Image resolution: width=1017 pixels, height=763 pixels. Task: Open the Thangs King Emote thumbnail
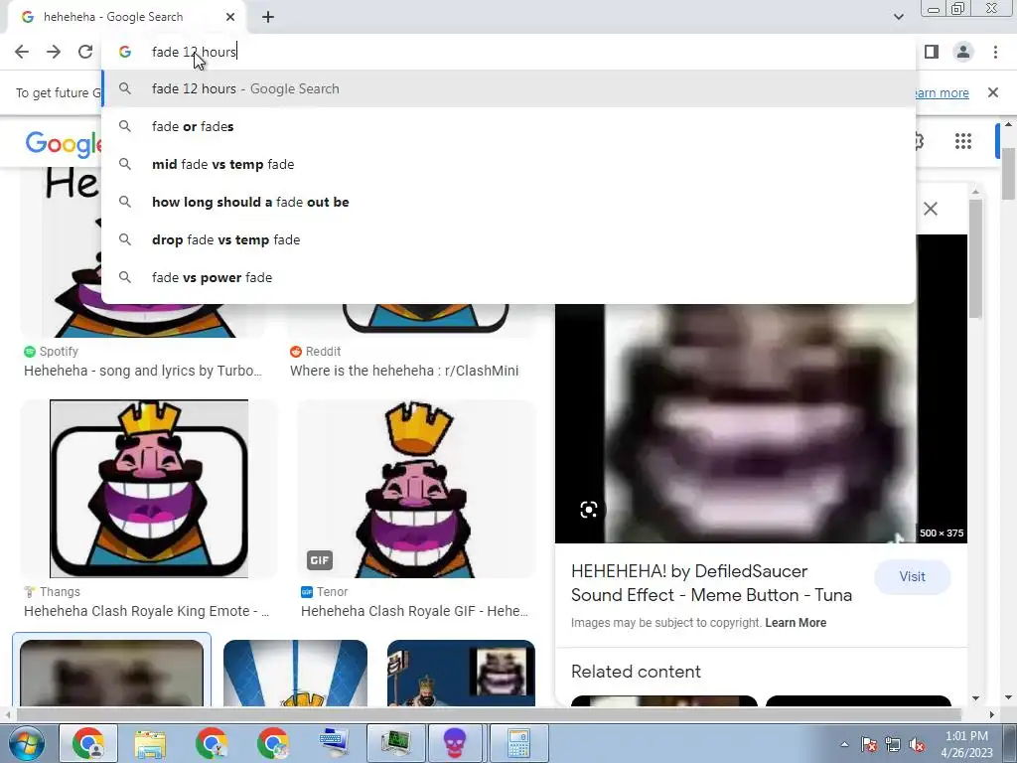(149, 489)
